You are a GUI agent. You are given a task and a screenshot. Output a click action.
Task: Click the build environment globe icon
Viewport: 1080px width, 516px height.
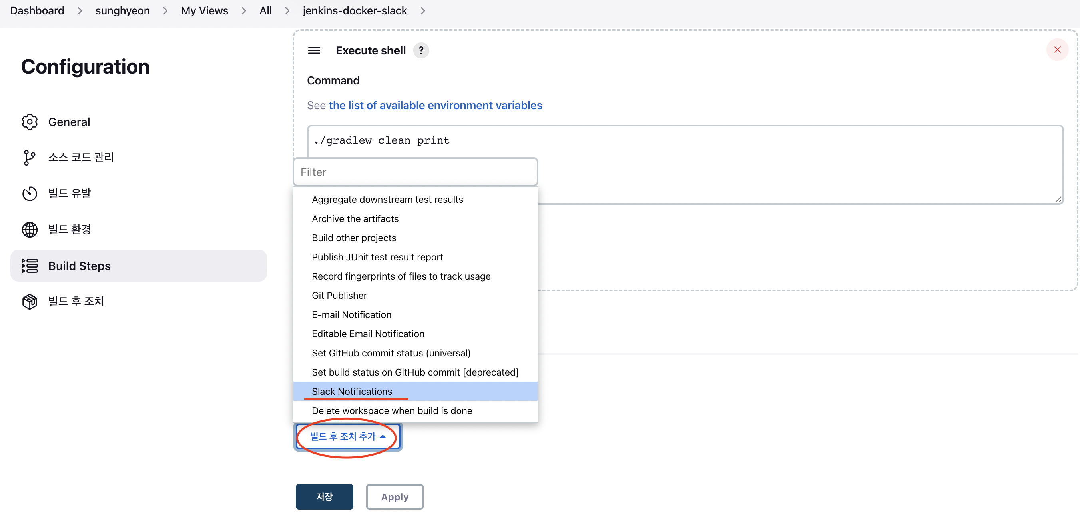coord(29,230)
